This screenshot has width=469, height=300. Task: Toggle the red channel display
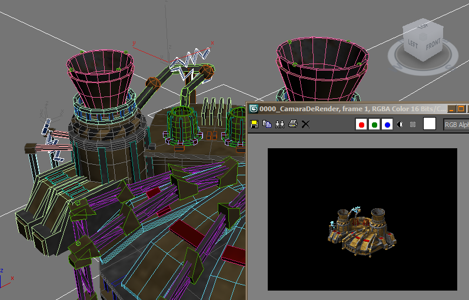tap(361, 125)
